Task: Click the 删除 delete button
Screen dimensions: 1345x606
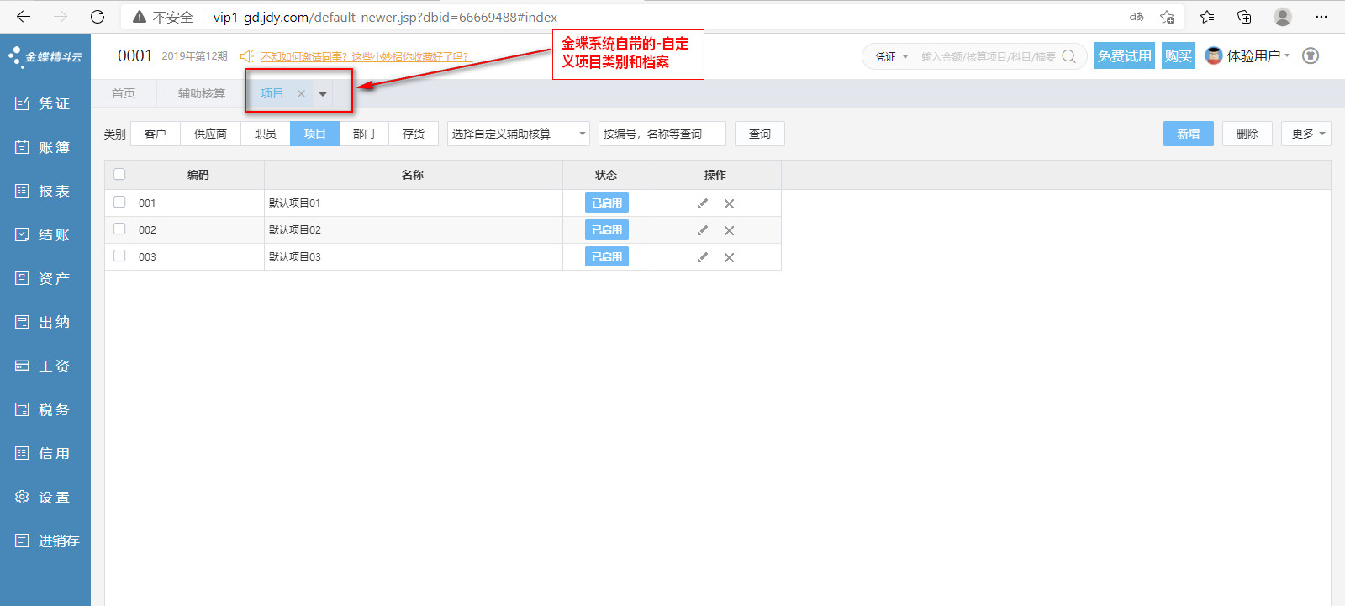Action: click(1247, 134)
